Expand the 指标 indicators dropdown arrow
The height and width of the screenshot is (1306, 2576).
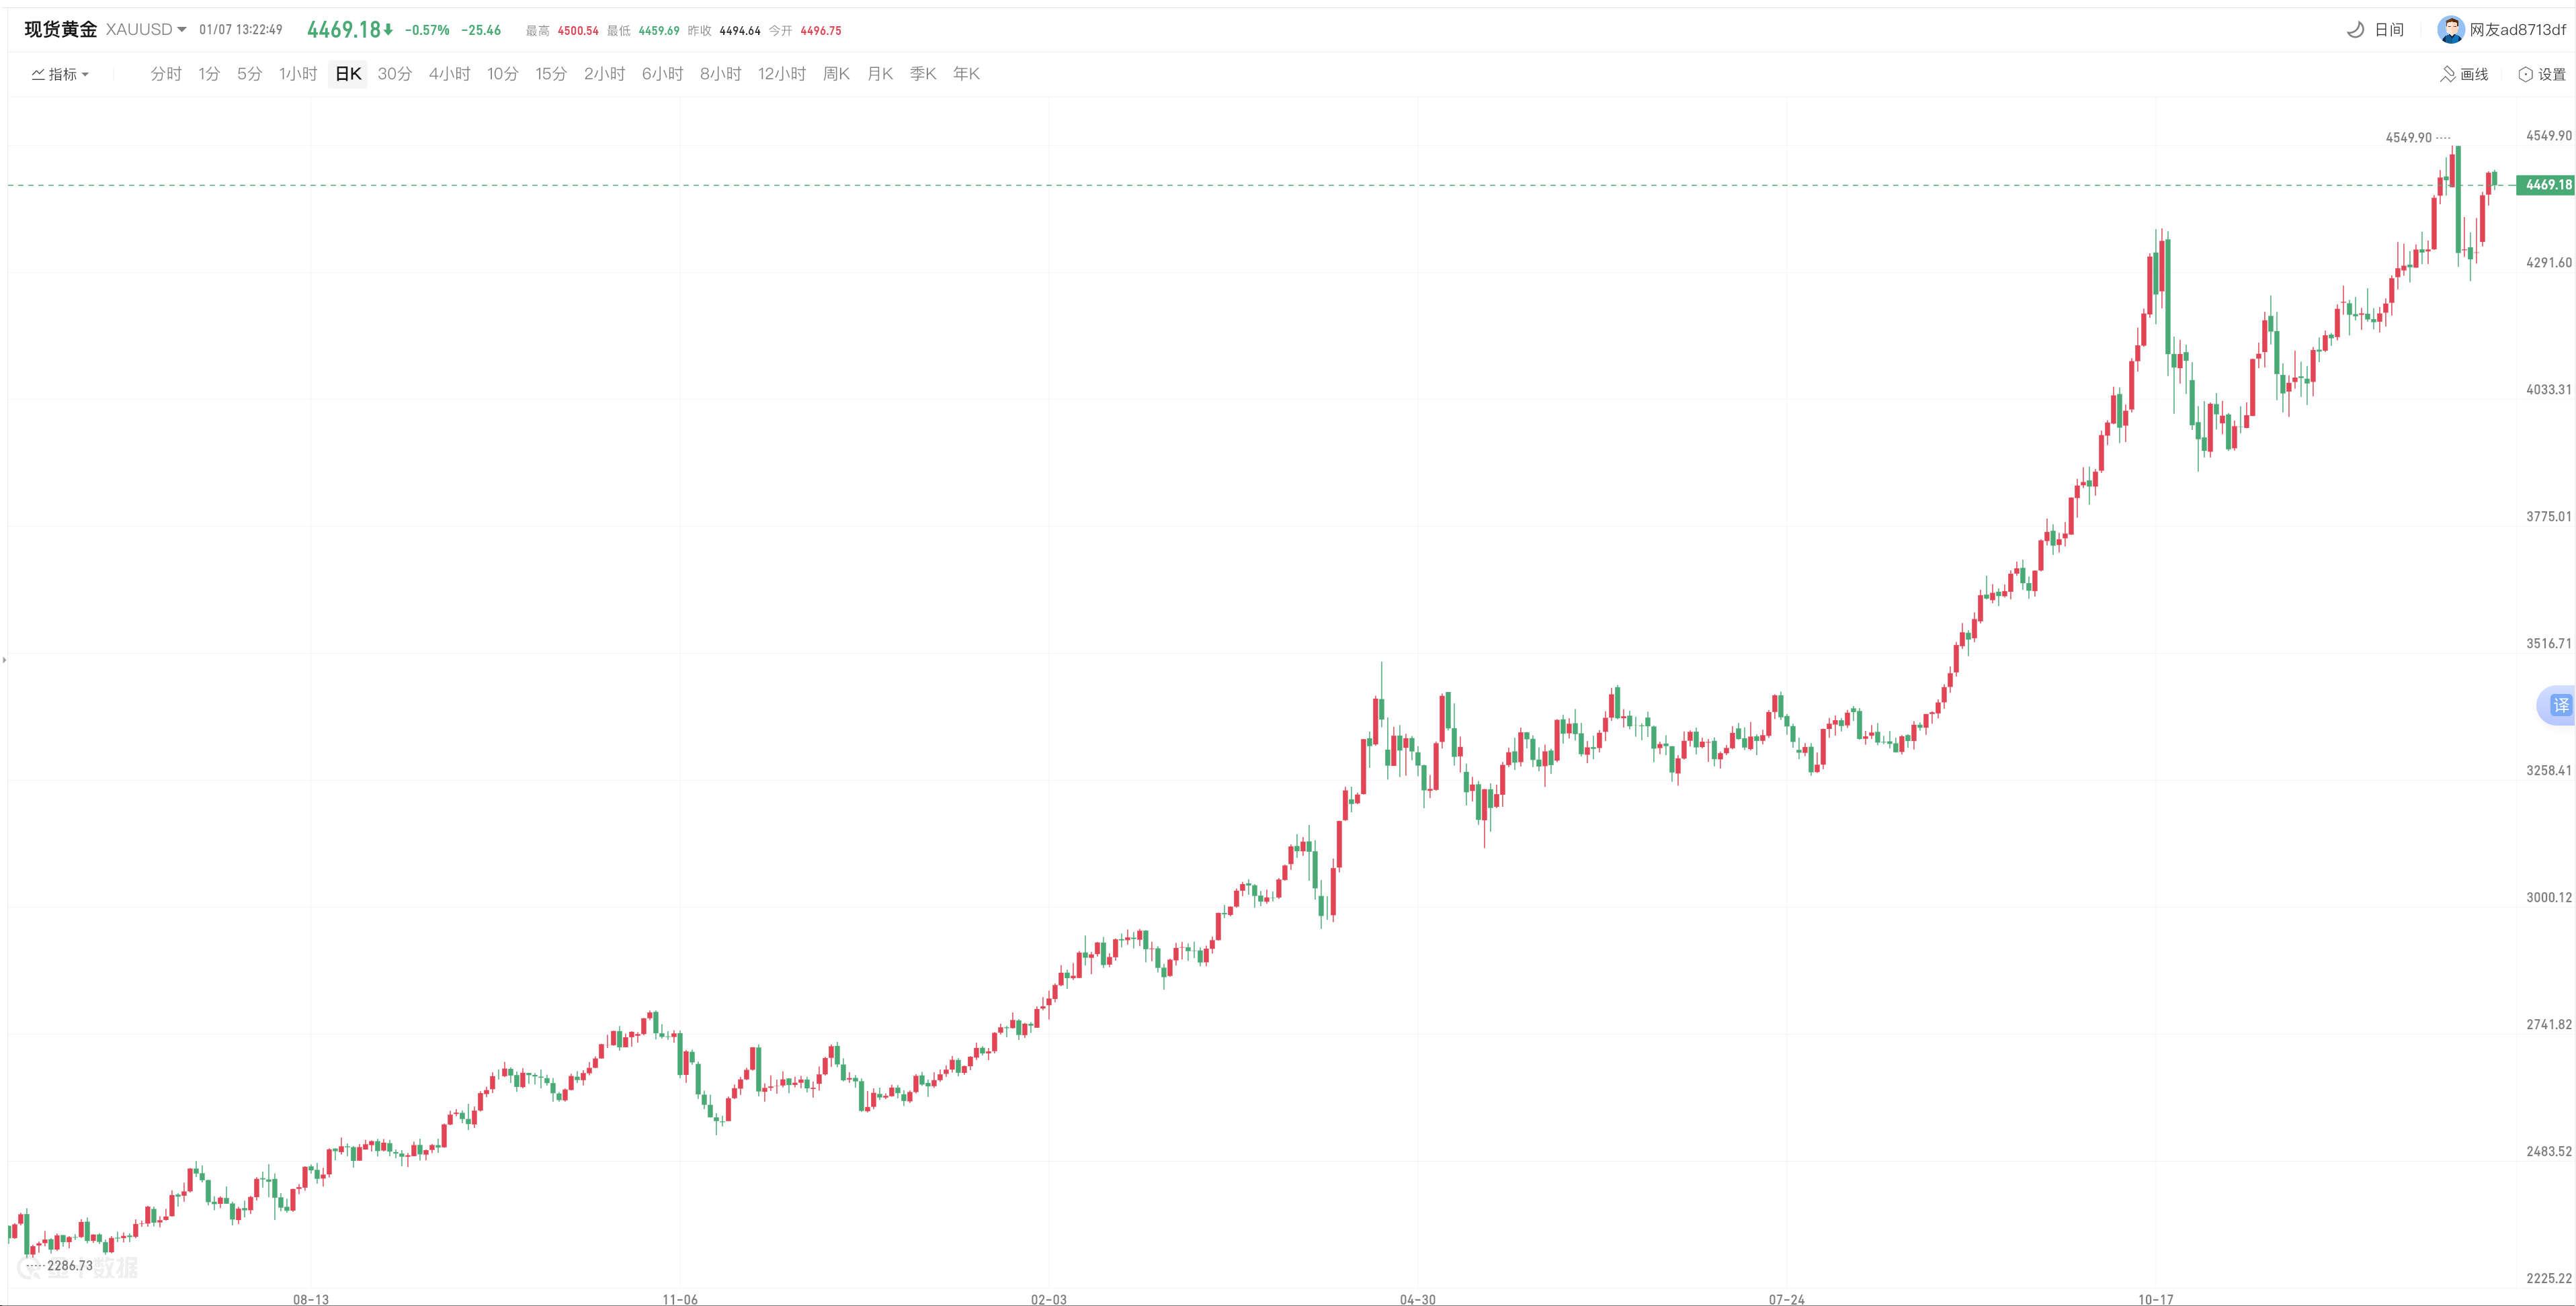86,74
